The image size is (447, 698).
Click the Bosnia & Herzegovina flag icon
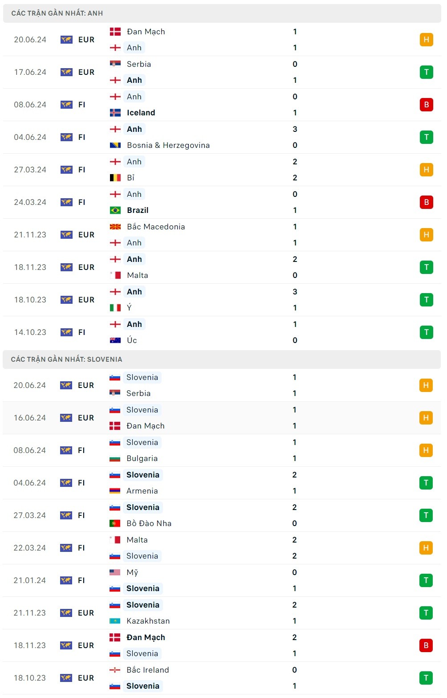pyautogui.click(x=115, y=145)
